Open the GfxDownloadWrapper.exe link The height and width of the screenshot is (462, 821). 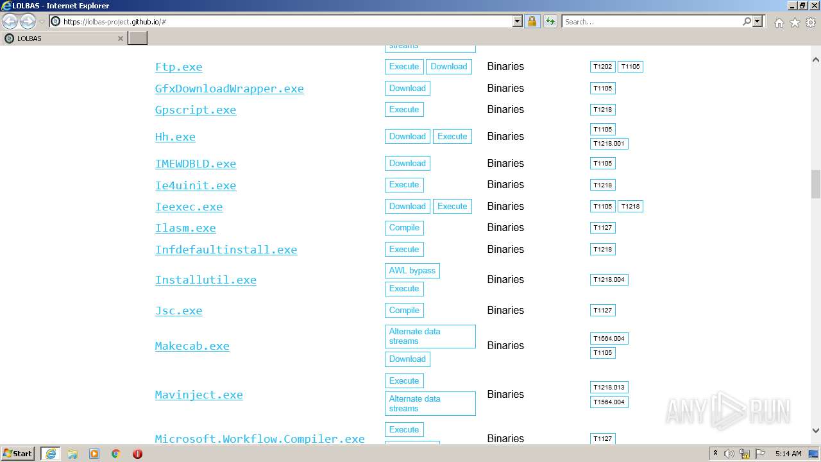(x=229, y=89)
